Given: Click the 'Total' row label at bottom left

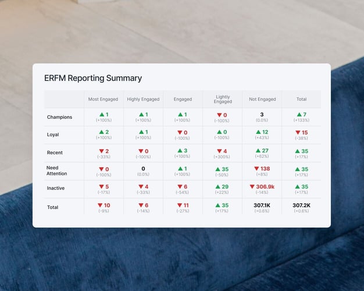Looking at the screenshot, I should tap(53, 207).
